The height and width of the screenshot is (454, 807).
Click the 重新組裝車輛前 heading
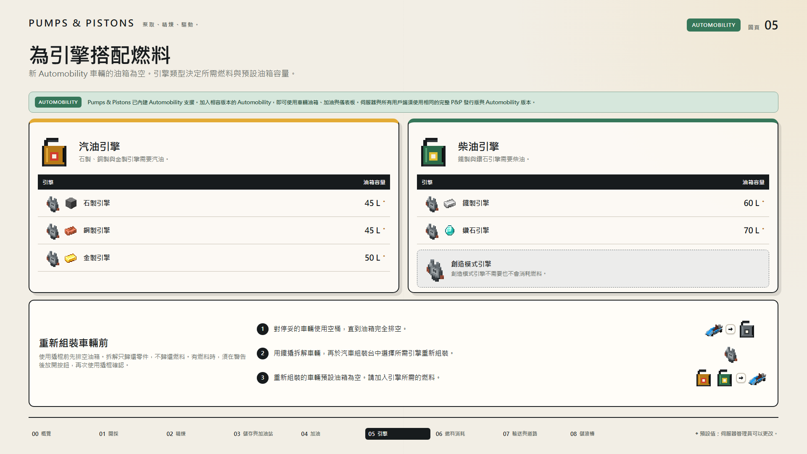pyautogui.click(x=74, y=343)
